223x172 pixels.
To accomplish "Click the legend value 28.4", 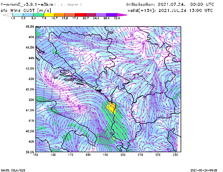I will [106, 18].
